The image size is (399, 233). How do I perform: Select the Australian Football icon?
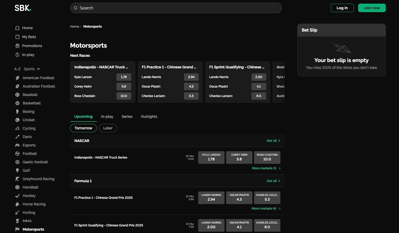click(17, 86)
